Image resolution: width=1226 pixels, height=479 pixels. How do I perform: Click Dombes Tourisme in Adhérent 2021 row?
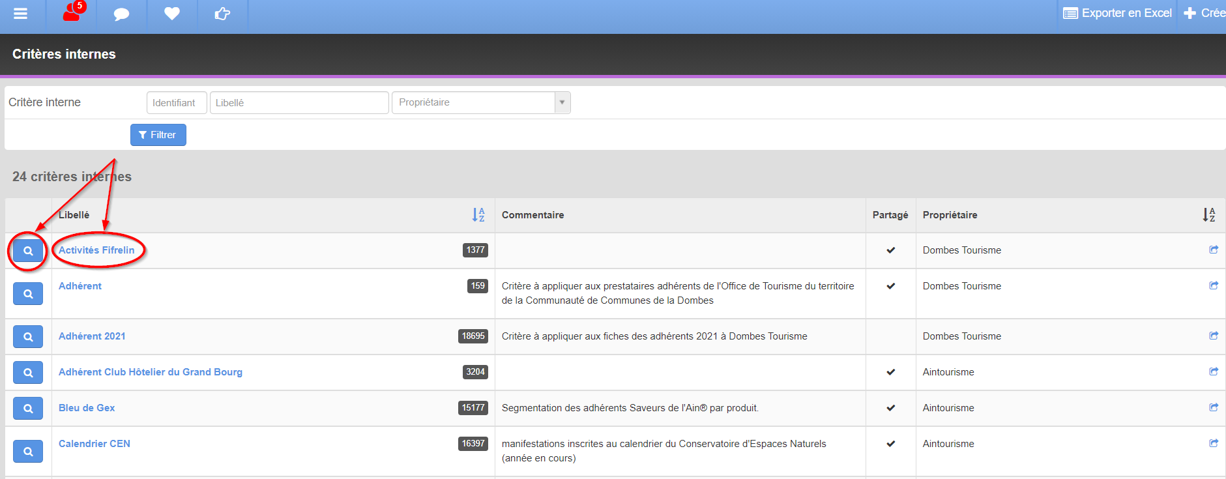962,336
